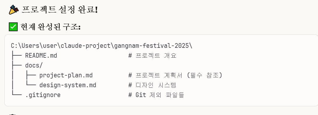Click the .gitignore file entry
Viewport: 318px width, 115px height.
pos(43,95)
